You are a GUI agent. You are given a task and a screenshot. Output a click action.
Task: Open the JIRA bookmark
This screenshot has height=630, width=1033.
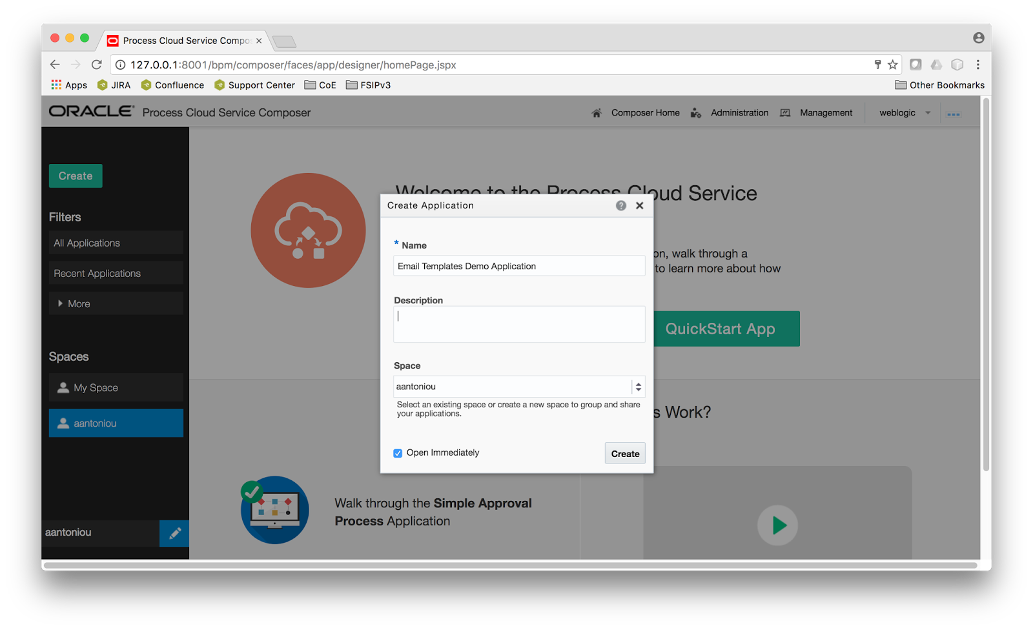tap(114, 85)
